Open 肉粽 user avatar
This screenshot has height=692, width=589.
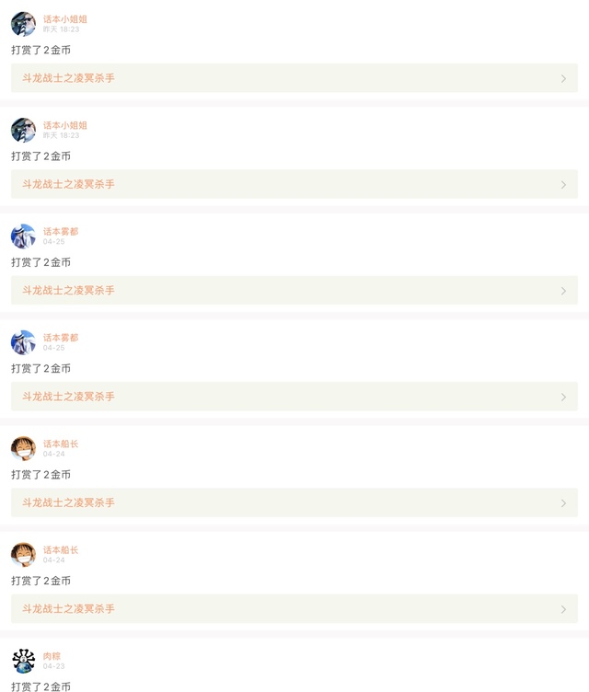point(23,661)
